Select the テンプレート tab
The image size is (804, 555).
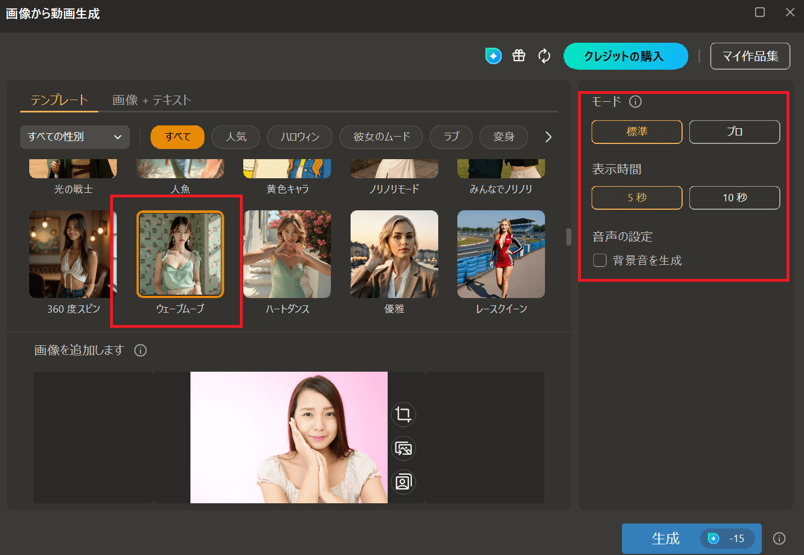pos(59,100)
